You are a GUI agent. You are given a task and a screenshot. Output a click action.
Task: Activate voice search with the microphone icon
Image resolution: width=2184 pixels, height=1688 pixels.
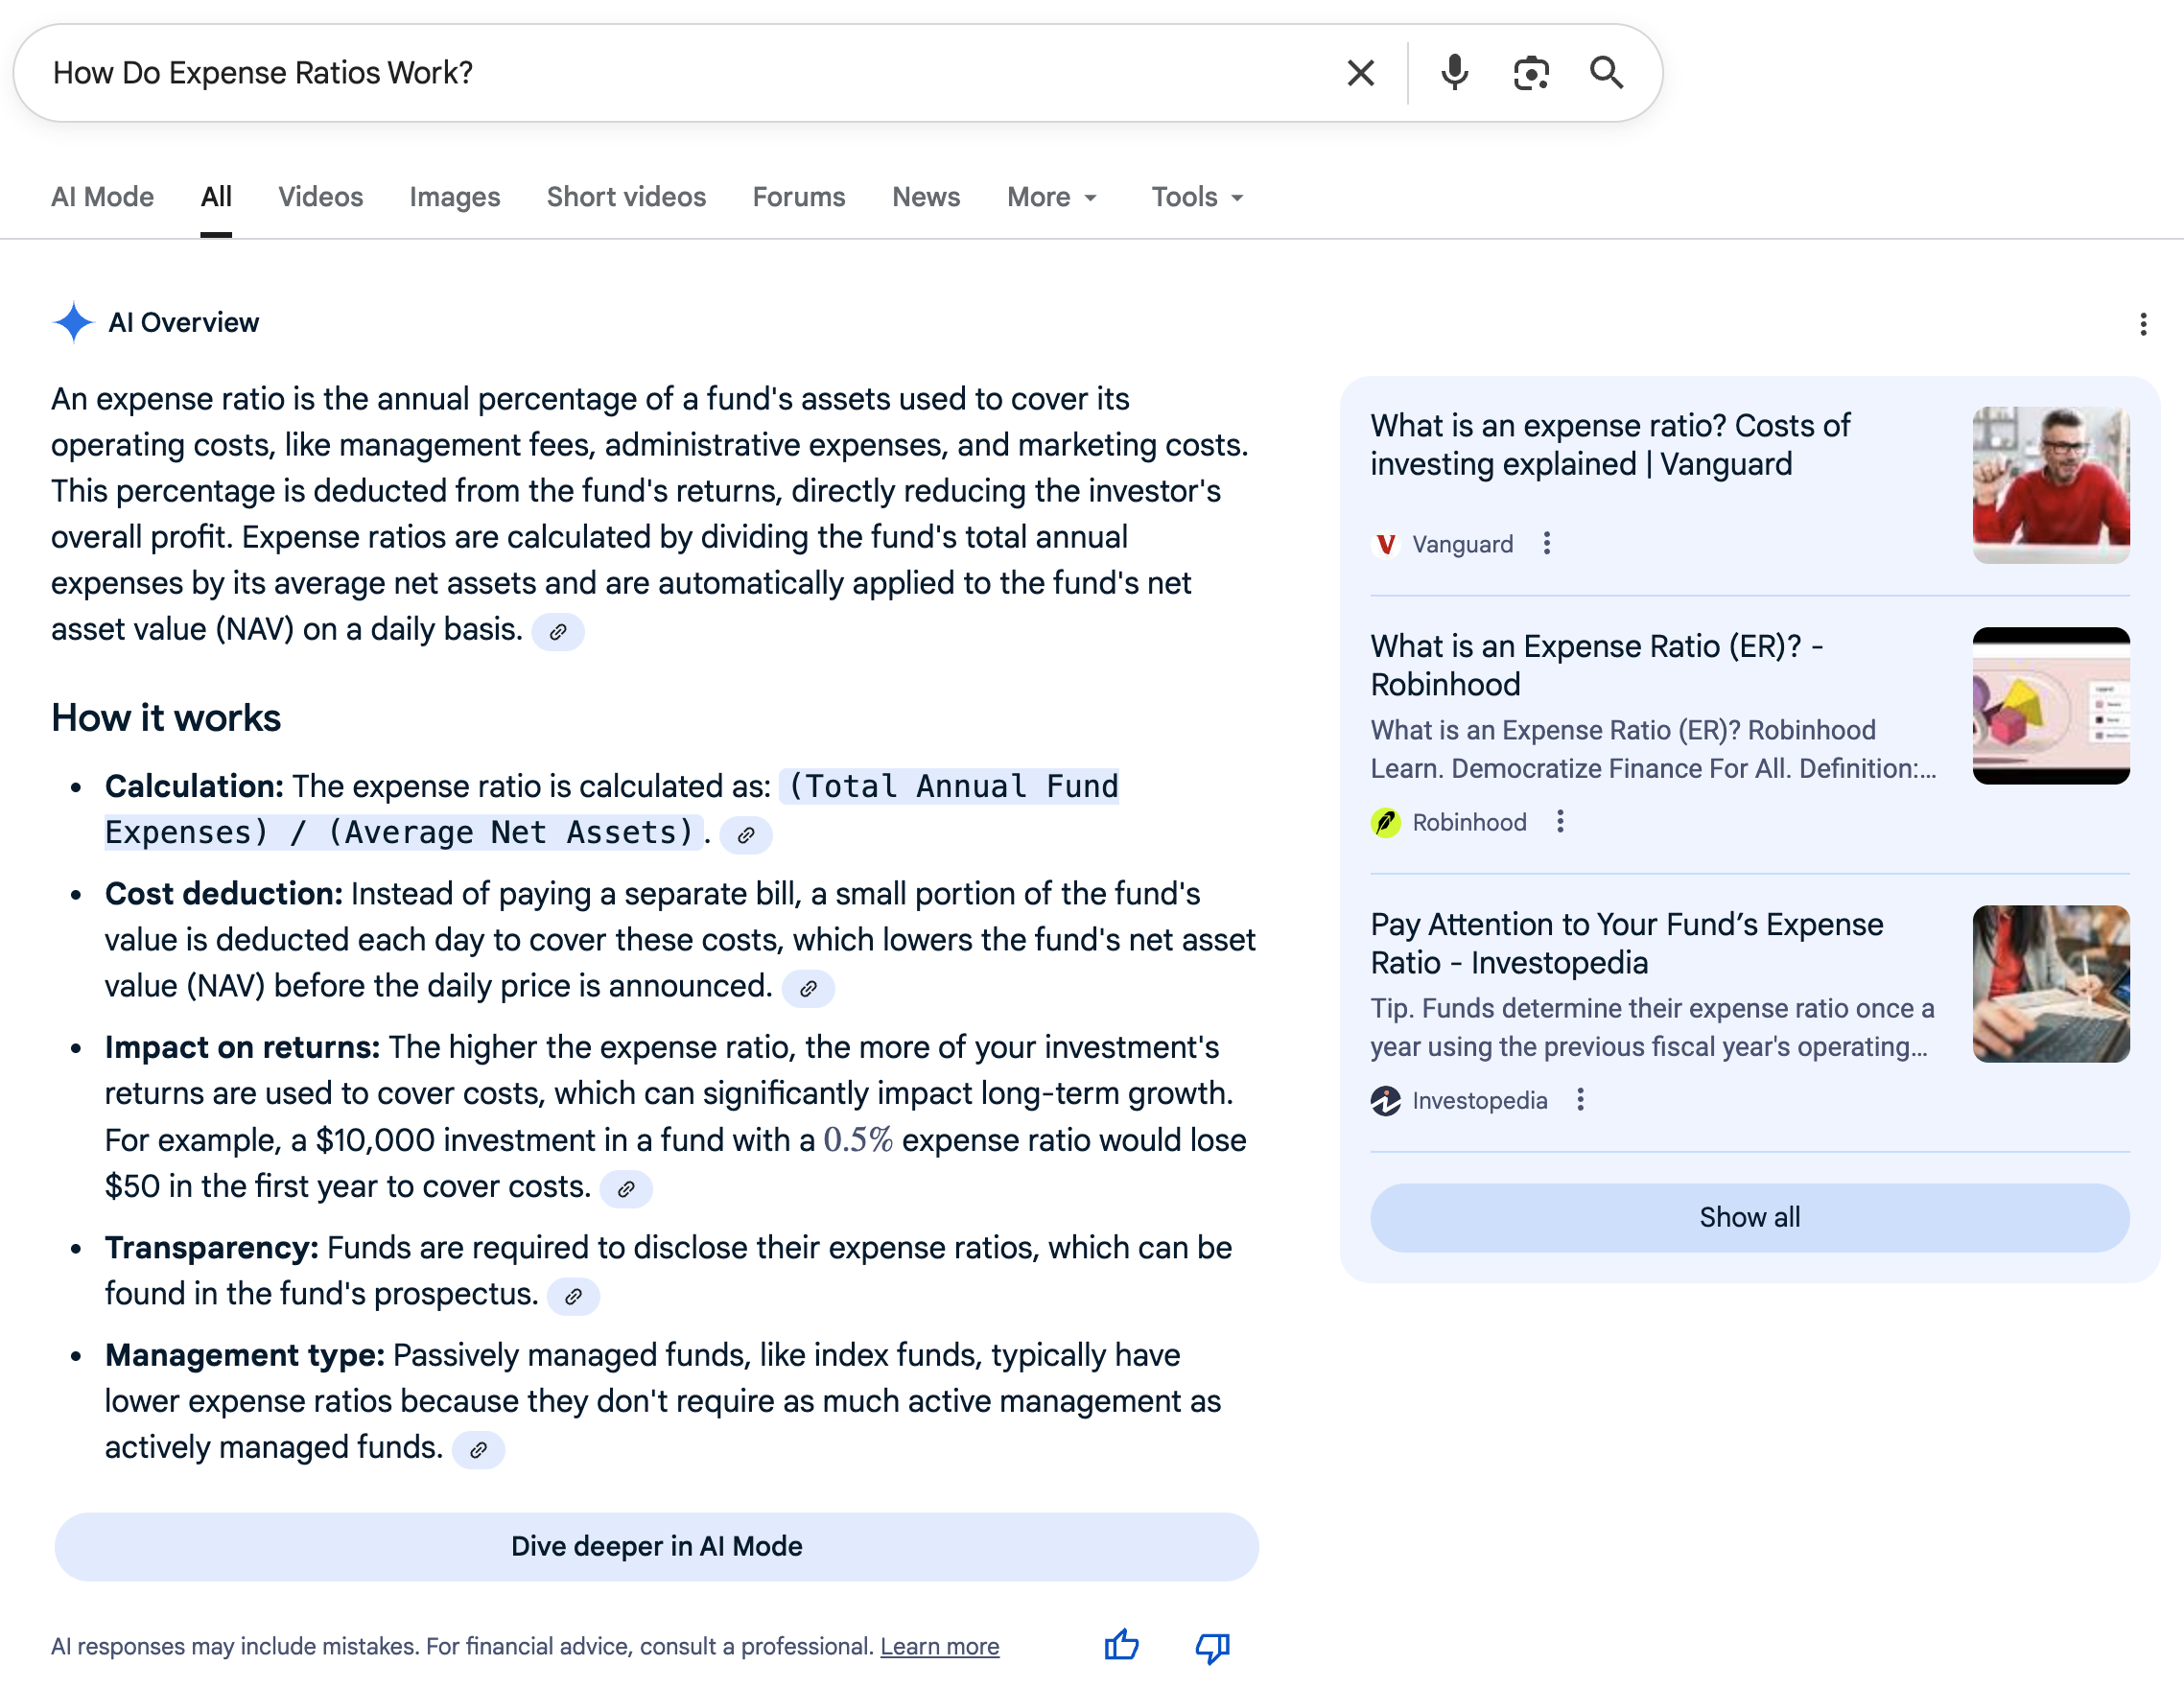(x=1455, y=72)
